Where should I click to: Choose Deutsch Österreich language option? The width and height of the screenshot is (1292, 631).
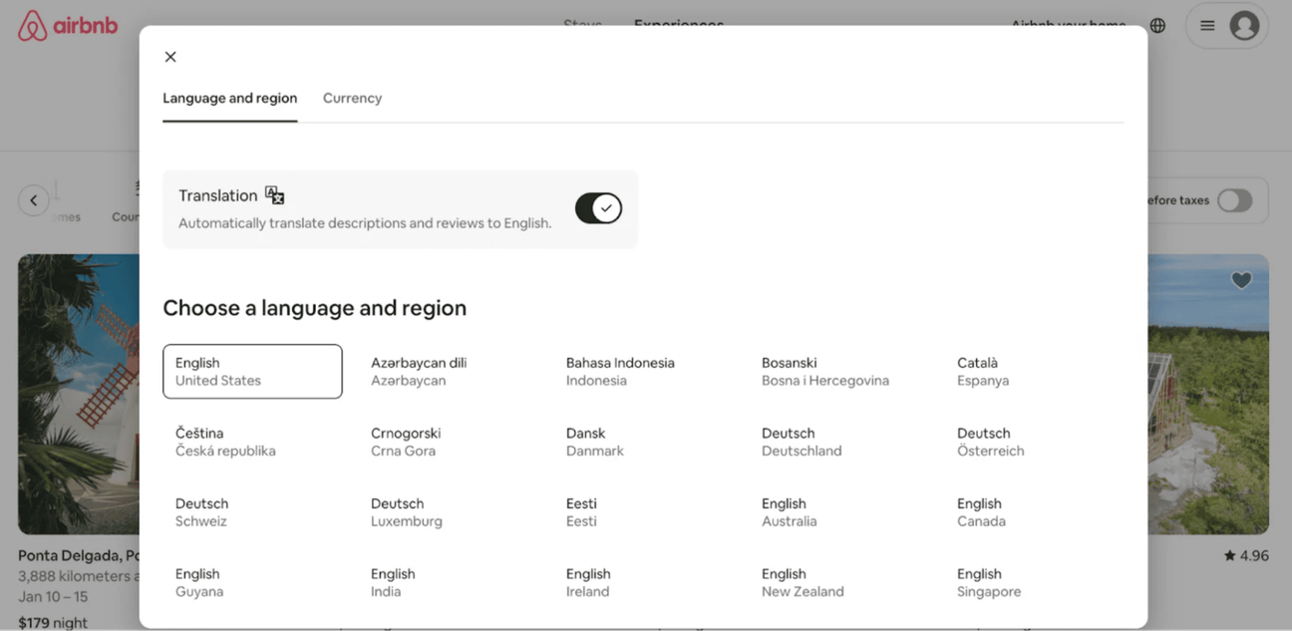coord(990,442)
